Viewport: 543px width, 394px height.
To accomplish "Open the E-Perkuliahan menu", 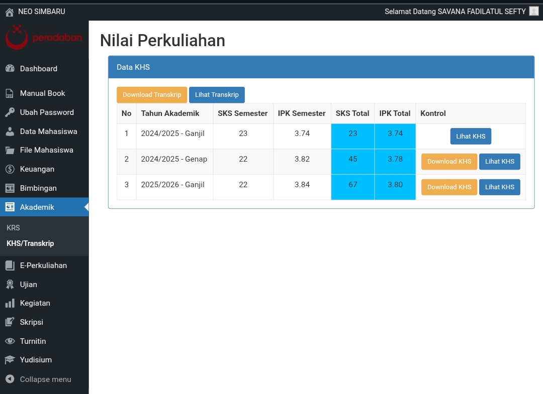I will point(44,266).
